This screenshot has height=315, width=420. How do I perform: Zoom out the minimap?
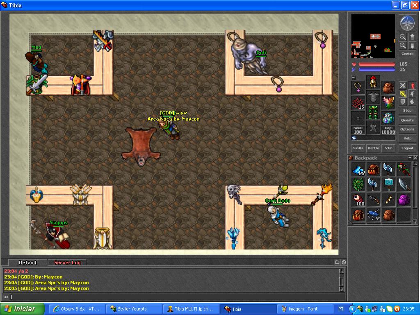[402, 37]
